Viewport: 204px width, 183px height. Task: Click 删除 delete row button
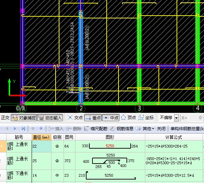[x=74, y=129]
